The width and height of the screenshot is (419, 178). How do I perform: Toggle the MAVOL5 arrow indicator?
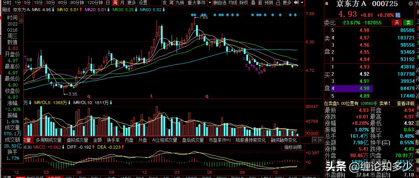pos(69,103)
